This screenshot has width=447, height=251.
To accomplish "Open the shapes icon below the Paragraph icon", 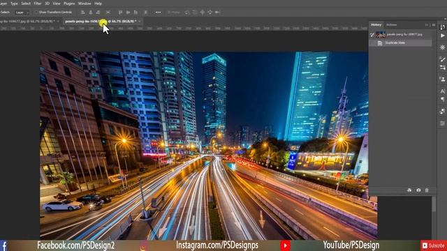I will click(442, 112).
